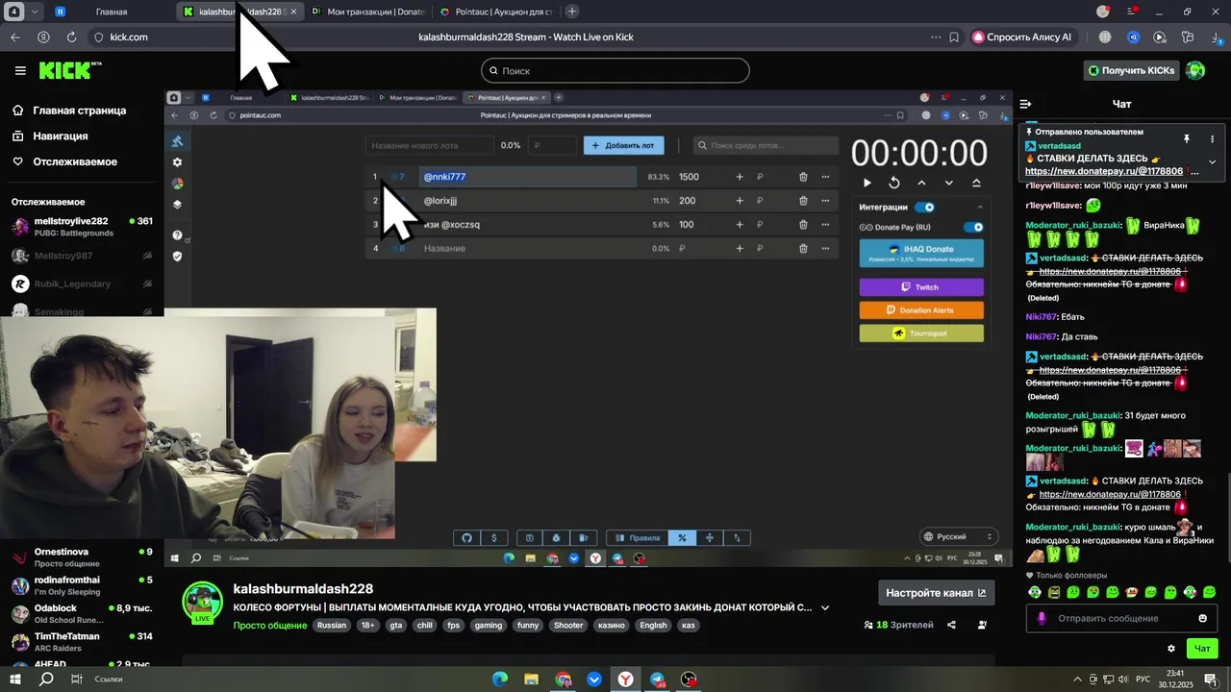The width and height of the screenshot is (1231, 692).
Task: Open mellstroylive282 followed channel
Action: [81, 227]
